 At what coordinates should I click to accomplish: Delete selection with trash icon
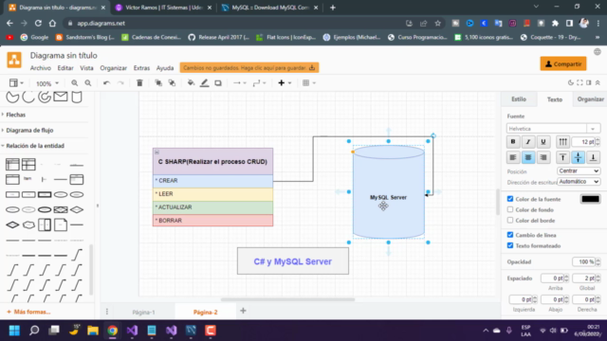click(139, 83)
